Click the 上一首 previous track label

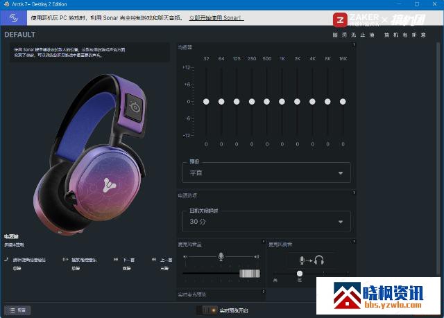pos(166,260)
